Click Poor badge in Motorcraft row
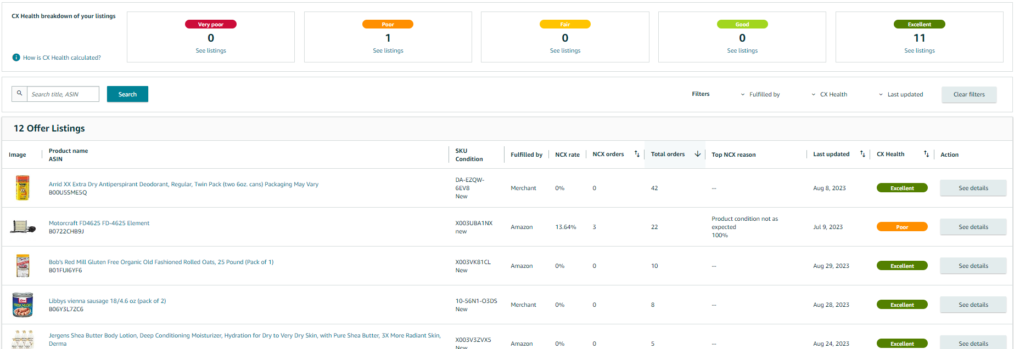This screenshot has width=1014, height=349. point(902,227)
